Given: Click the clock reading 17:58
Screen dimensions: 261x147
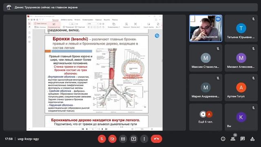Looking at the screenshot, I should [9, 139].
